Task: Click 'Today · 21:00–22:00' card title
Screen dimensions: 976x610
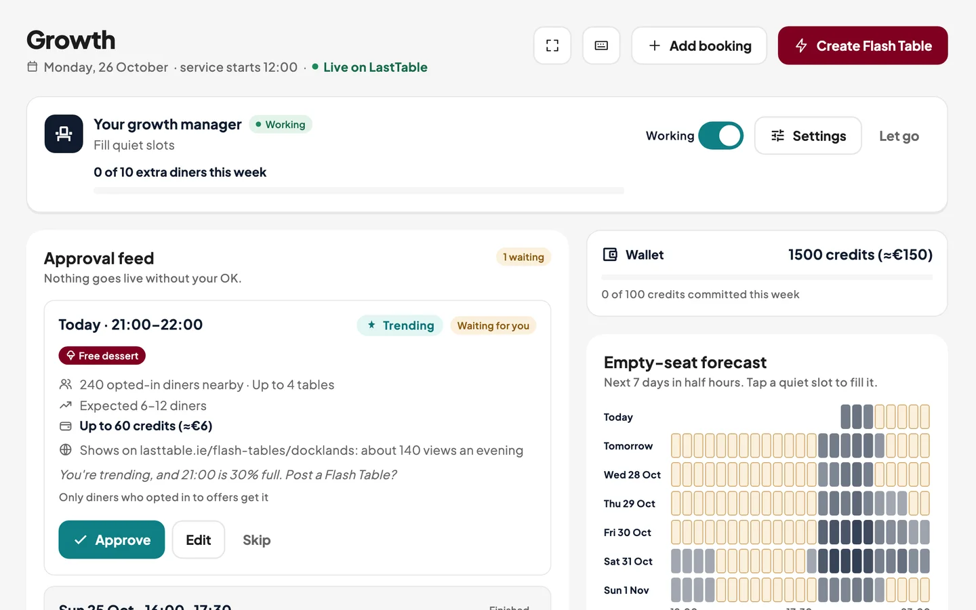Action: click(131, 325)
